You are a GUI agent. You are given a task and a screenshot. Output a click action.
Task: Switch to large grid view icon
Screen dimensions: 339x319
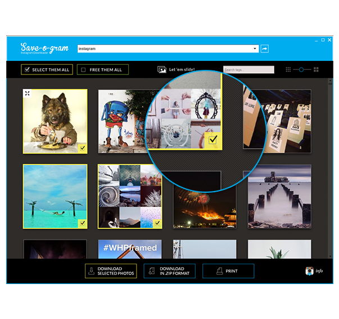pos(316,70)
